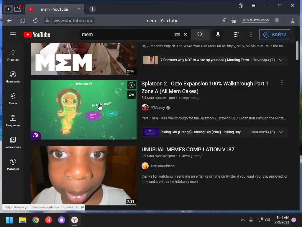This screenshot has height=227, width=302.
Task: Open the YTSunny channel
Action: (158, 108)
